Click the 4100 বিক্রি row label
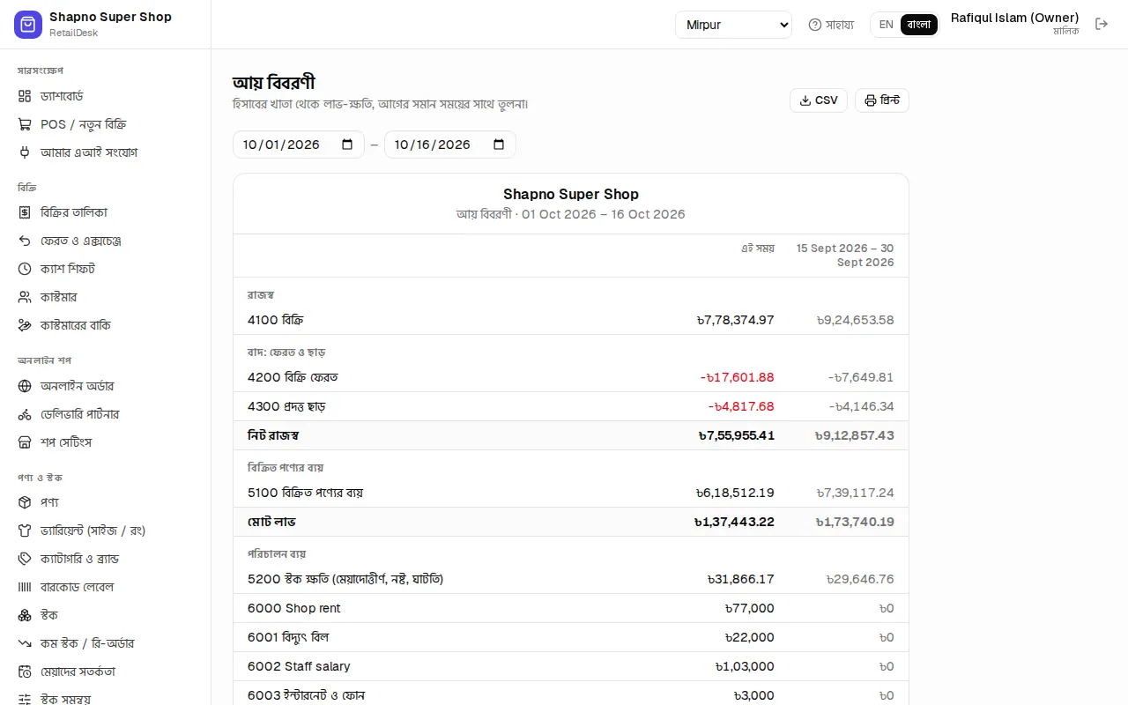The width and height of the screenshot is (1128, 705). click(276, 320)
